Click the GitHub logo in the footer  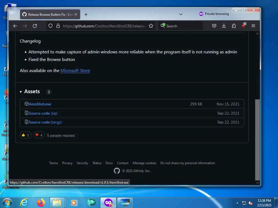tap(117, 171)
